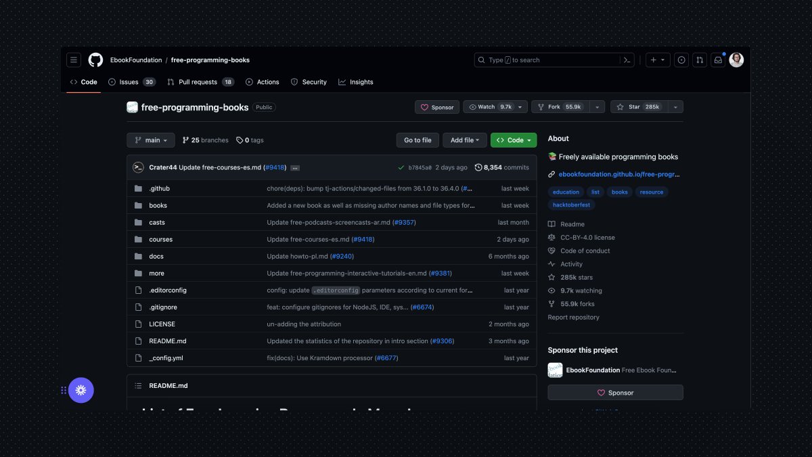Open the LICENSE file
Image resolution: width=812 pixels, height=457 pixels.
[x=162, y=324]
